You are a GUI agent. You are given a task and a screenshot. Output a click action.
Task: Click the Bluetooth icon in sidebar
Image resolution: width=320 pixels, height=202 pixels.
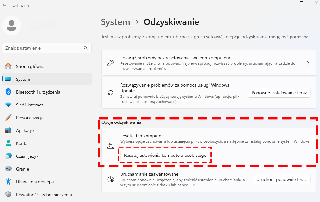pyautogui.click(x=8, y=92)
